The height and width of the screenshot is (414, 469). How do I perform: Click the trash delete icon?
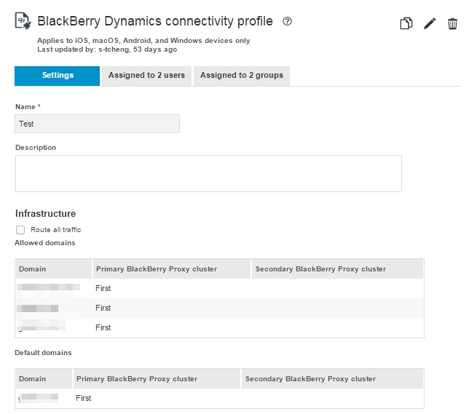452,24
